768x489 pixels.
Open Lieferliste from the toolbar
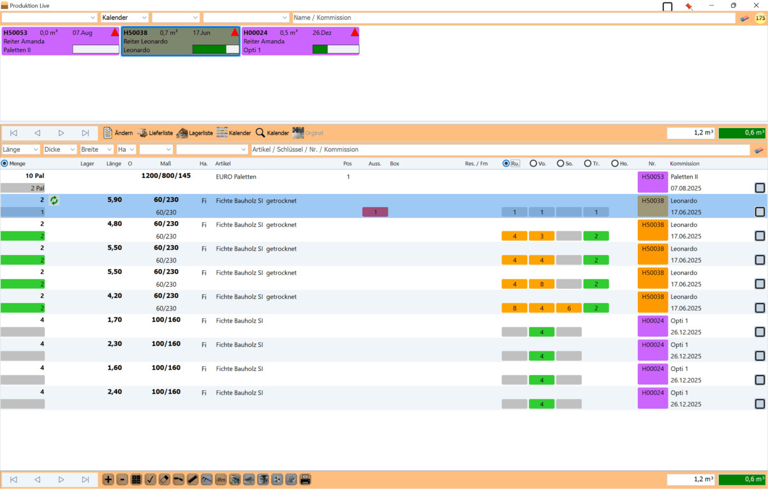coord(155,133)
